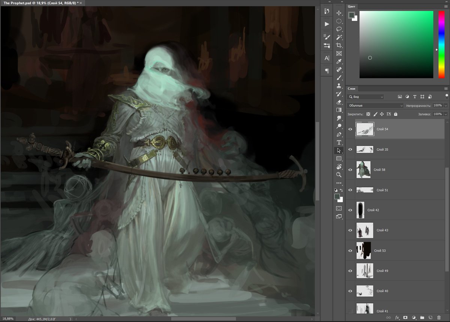Select the Gradient tool
Screen dimensions: 450x322
[x=339, y=110]
